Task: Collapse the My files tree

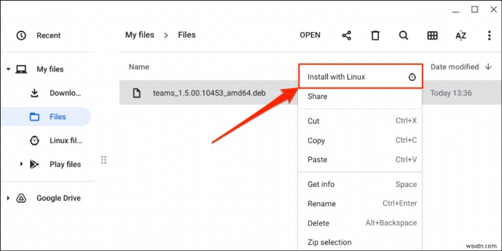Action: (x=8, y=69)
